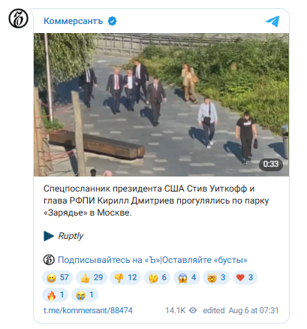Image resolution: width=307 pixels, height=329 pixels.
Task: Toggle the grinning face reaction with 57
Action: (x=57, y=277)
